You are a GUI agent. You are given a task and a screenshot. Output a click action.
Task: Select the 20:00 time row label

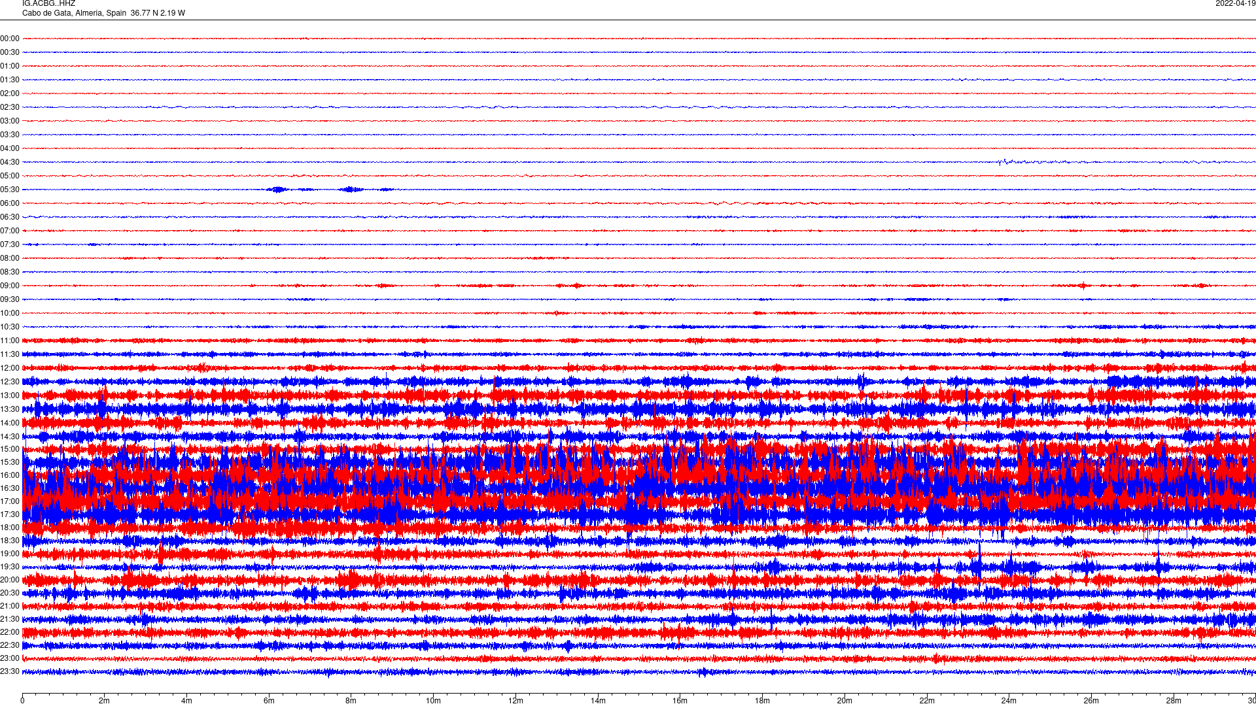pyautogui.click(x=10, y=580)
